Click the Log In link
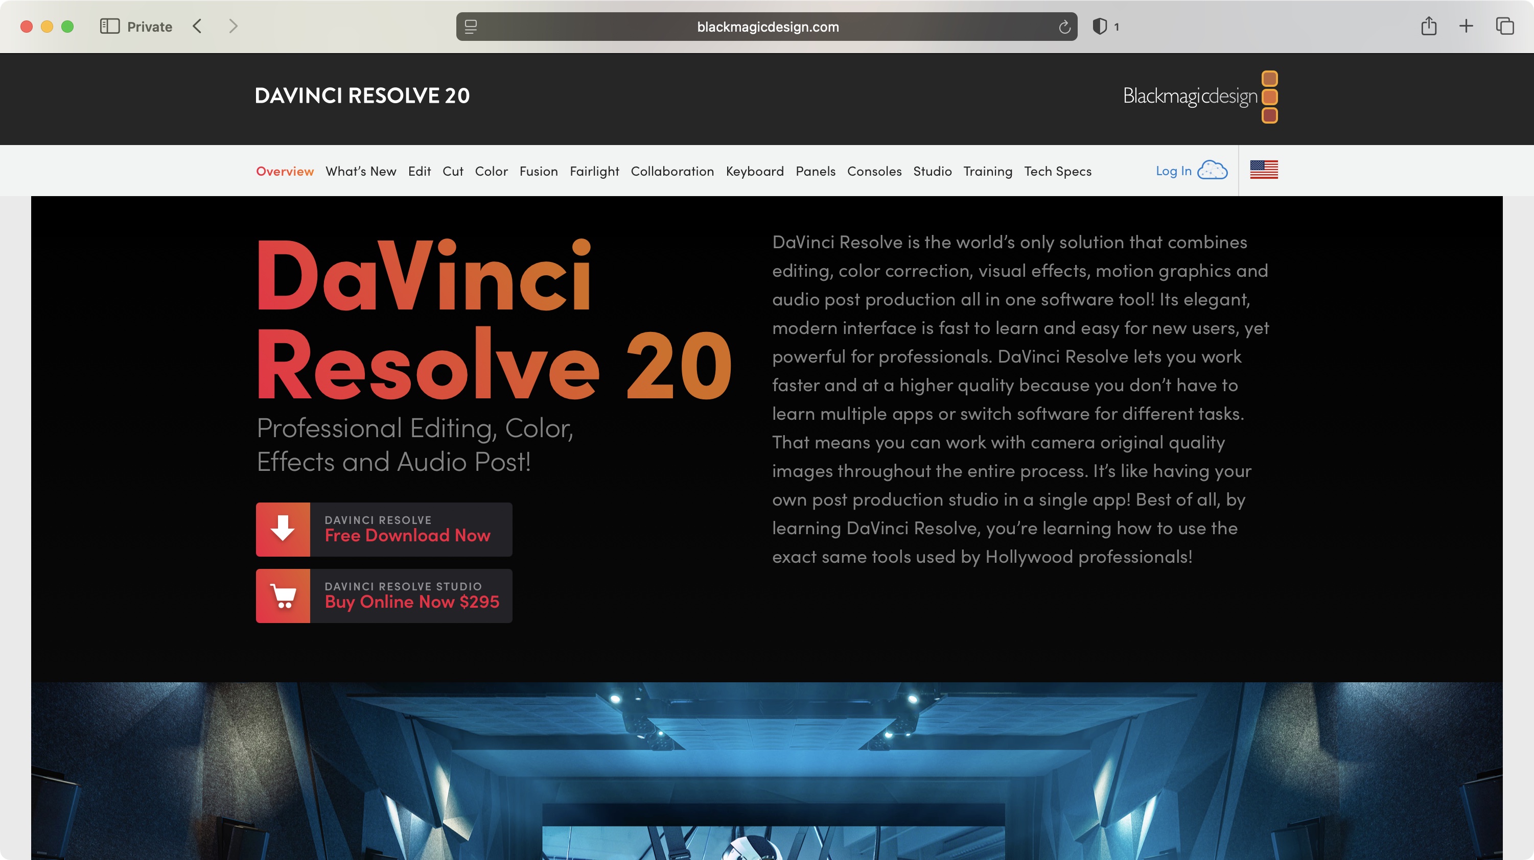The height and width of the screenshot is (860, 1534). click(1174, 172)
